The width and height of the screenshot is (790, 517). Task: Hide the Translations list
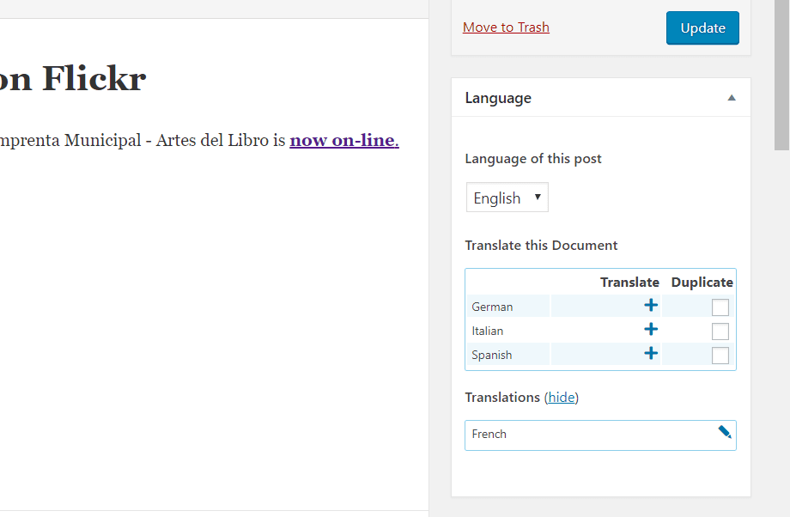point(562,398)
